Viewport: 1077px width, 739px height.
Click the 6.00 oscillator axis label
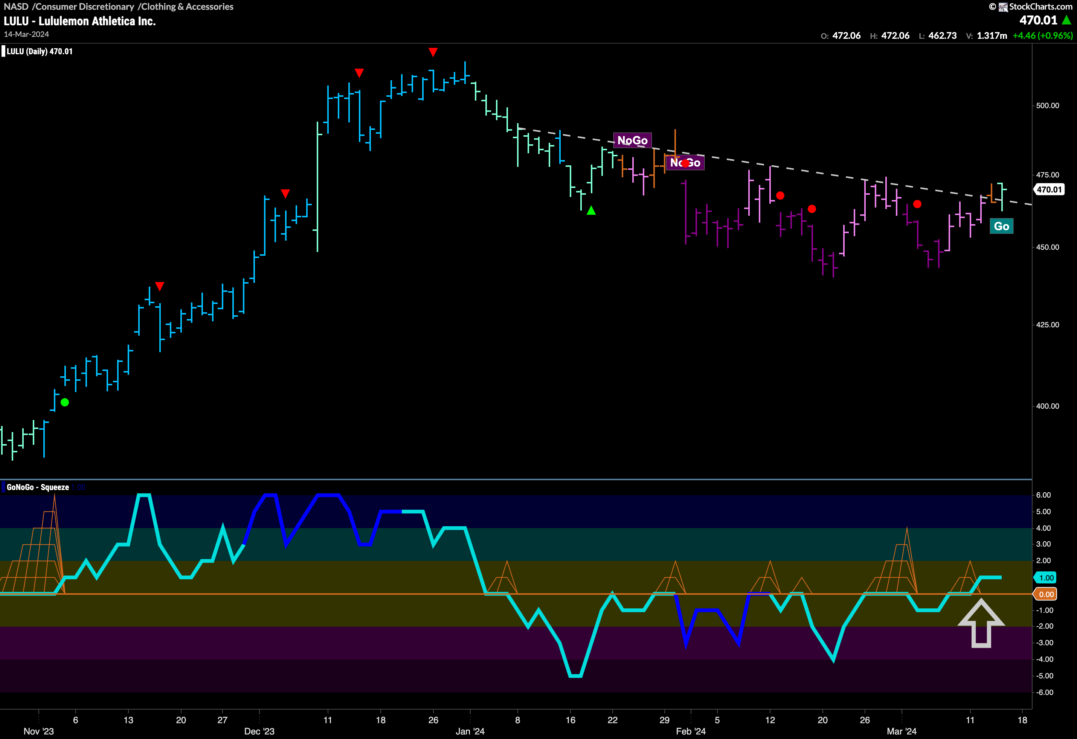point(1043,495)
